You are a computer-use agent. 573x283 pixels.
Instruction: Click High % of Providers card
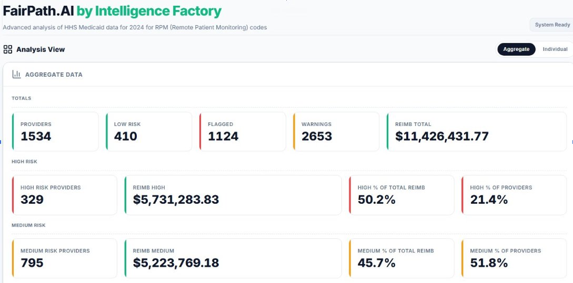[x=514, y=195]
